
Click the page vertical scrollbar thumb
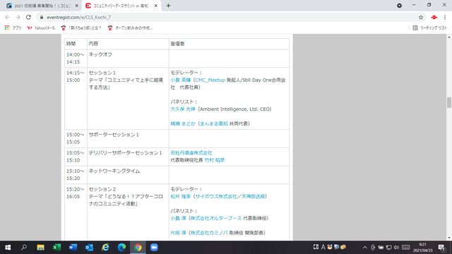pos(449,102)
